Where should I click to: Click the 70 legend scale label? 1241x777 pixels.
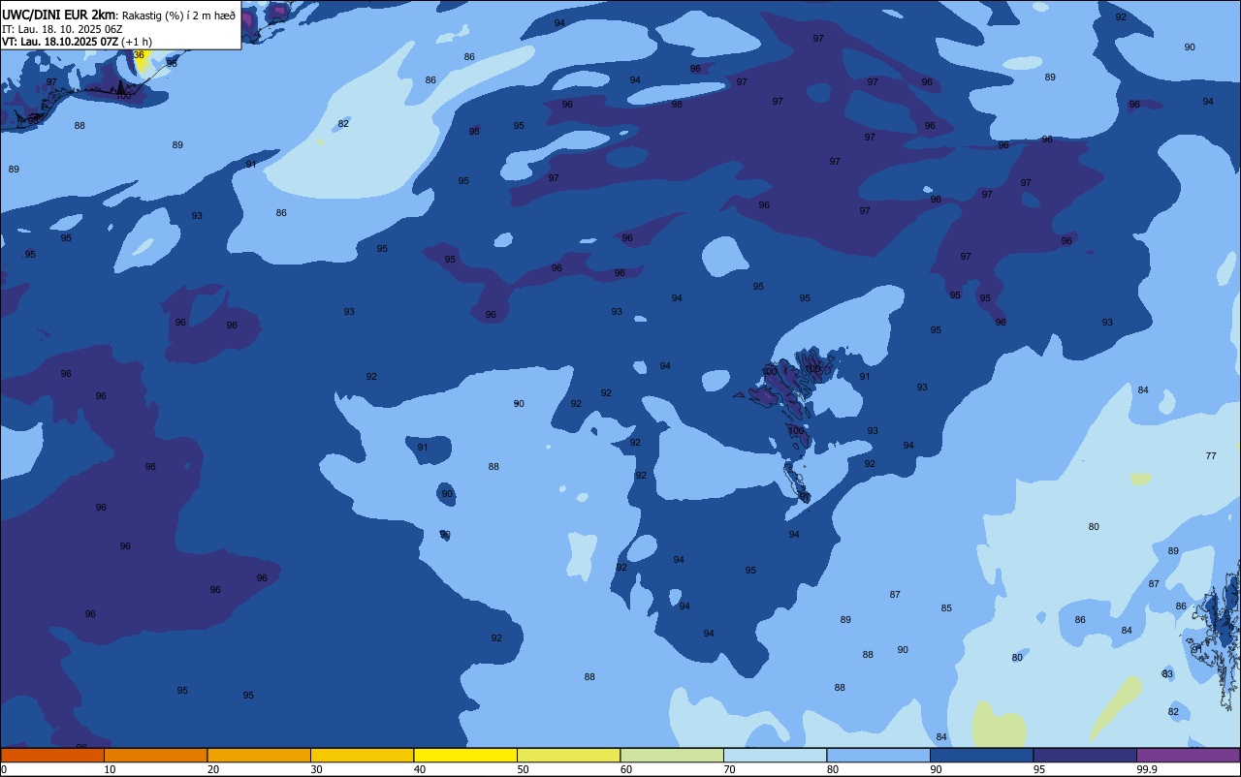point(729,769)
